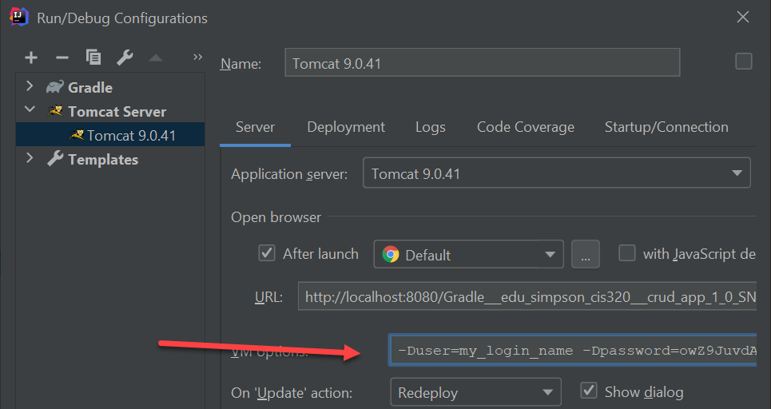Open Application server dropdown

557,173
